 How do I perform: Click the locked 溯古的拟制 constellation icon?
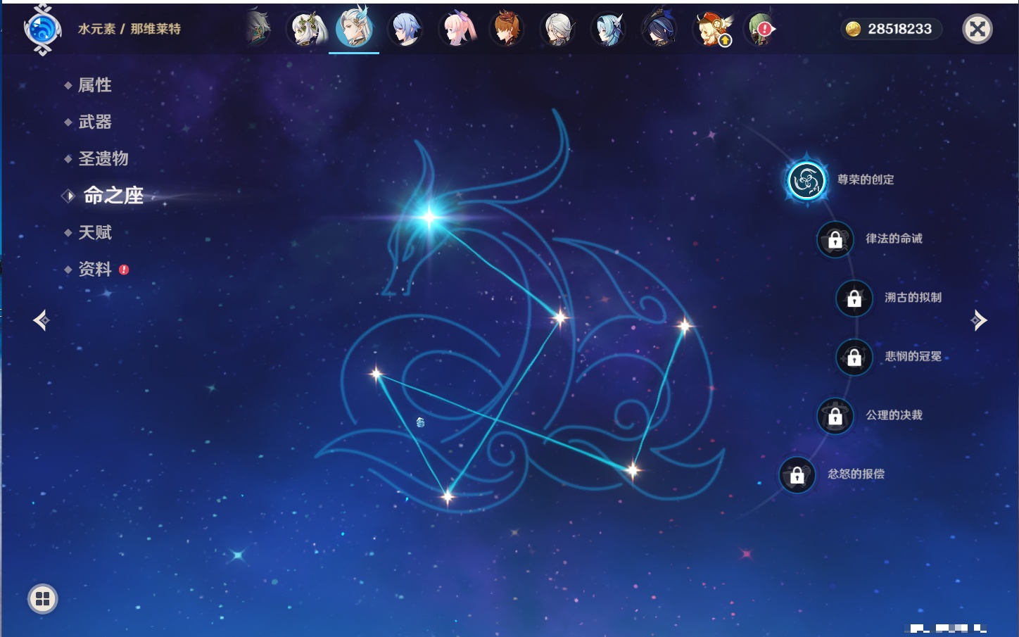pyautogui.click(x=854, y=298)
